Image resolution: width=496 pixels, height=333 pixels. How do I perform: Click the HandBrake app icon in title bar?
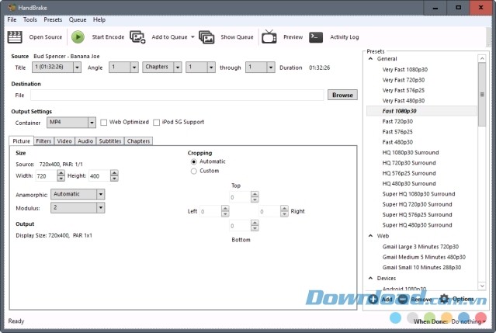click(12, 8)
